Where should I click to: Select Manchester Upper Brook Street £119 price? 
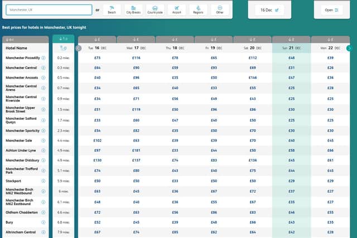[136, 109]
